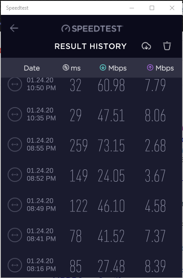Go back with the left arrow icon
Viewport: 183px width, 278px height.
[14, 28]
